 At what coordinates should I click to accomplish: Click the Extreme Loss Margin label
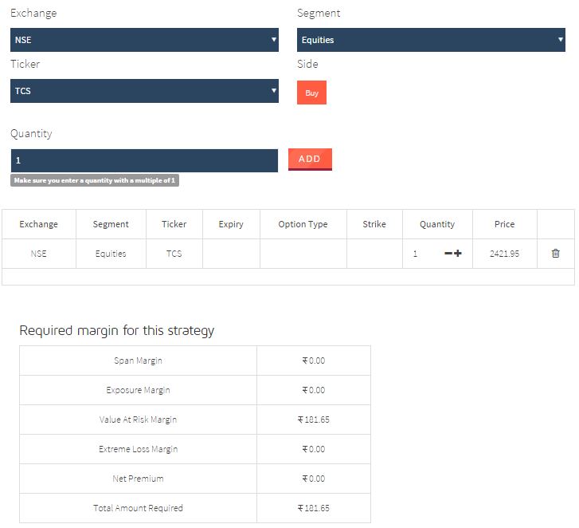(x=138, y=449)
